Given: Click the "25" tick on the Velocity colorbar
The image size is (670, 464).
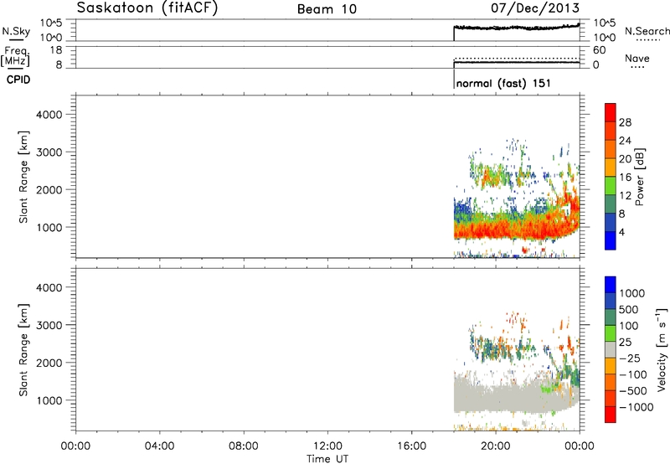Looking at the screenshot, I should [625, 342].
